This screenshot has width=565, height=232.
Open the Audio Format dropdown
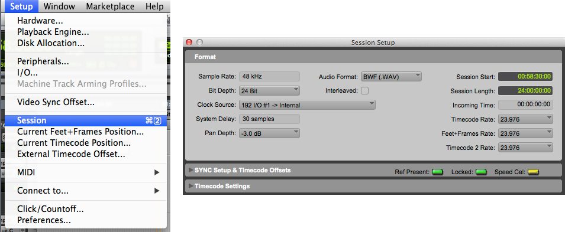[391, 76]
